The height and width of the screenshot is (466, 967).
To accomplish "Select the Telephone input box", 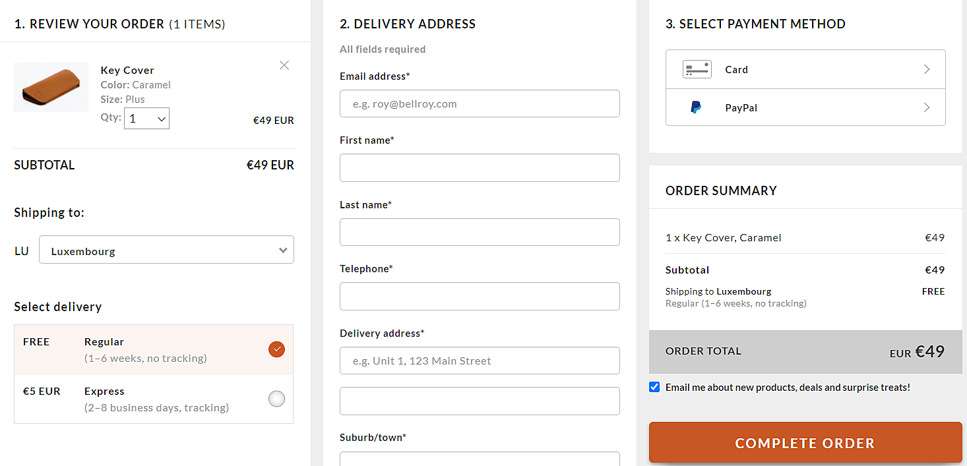I will coord(480,296).
